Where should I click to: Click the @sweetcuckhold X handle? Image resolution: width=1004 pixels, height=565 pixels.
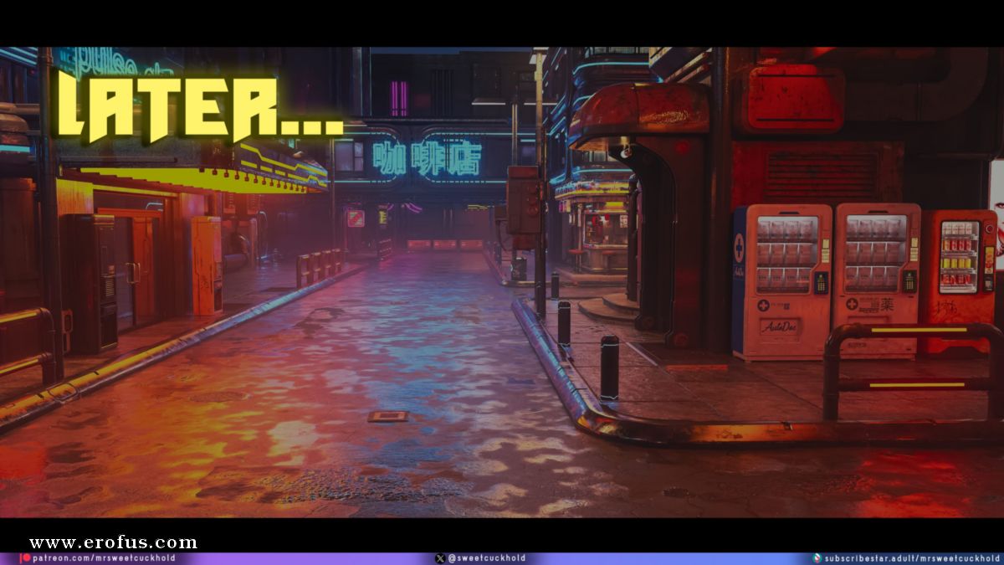[x=487, y=558]
